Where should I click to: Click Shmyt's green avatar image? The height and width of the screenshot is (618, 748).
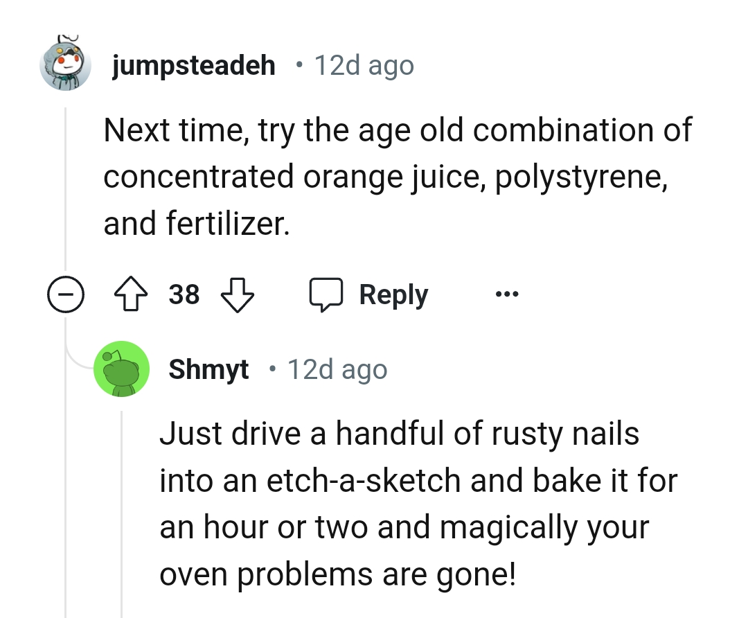click(122, 369)
